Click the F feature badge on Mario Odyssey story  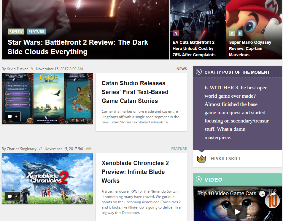[x=240, y=33]
